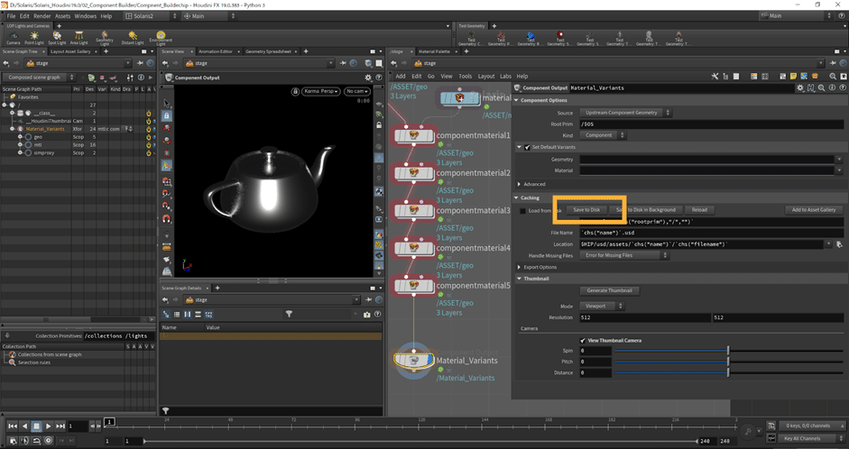Screen dimensions: 849x449
Task: Click the Save to Disk button
Action: [586, 209]
